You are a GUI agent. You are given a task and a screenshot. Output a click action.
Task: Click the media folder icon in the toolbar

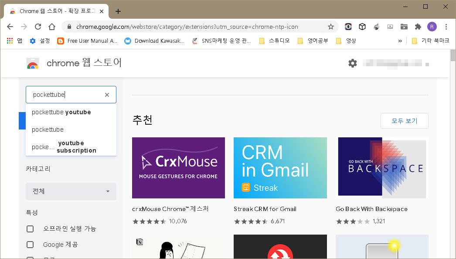click(x=404, y=27)
